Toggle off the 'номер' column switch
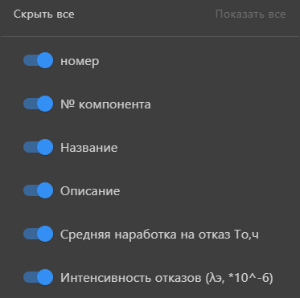Image resolution: width=300 pixels, height=298 pixels. (x=38, y=60)
